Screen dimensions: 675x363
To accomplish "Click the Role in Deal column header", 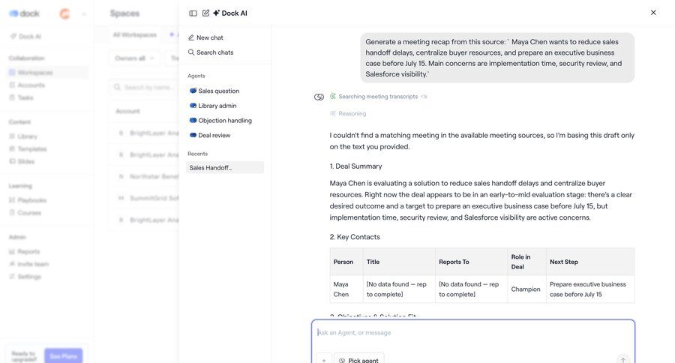I will point(526,262).
